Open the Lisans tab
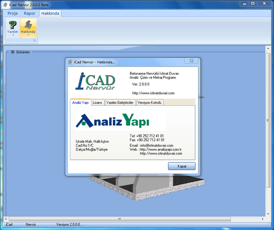This screenshot has width=274, height=230. click(97, 102)
